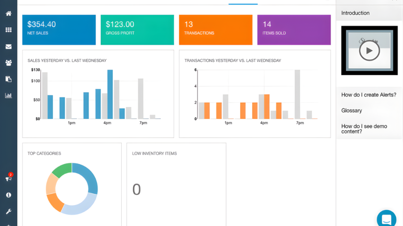This screenshot has width=403, height=226.
Task: Open the Glossary help link
Action: pyautogui.click(x=351, y=111)
